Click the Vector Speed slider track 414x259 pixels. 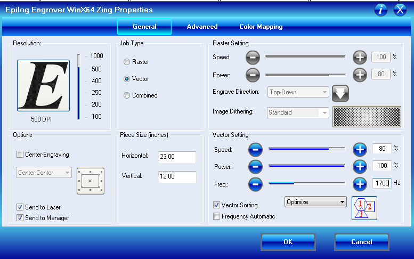point(307,149)
